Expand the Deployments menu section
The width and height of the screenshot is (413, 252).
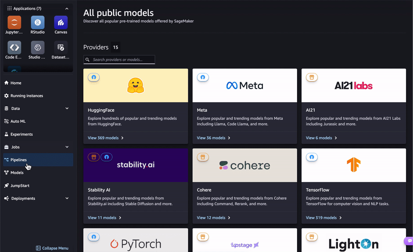(67, 198)
